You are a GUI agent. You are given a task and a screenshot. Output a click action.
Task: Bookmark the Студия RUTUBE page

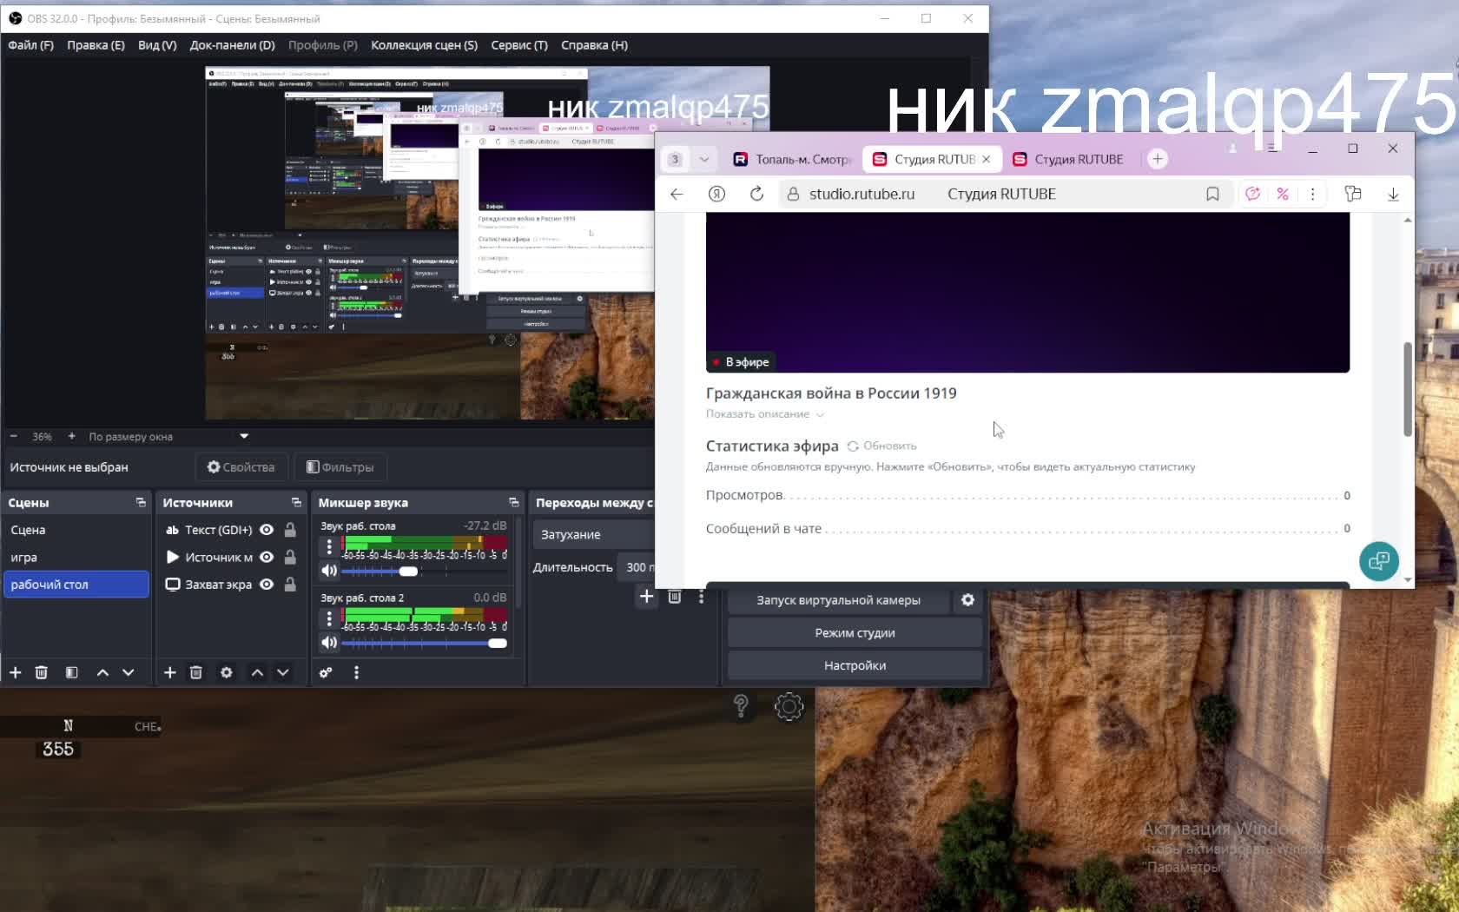[x=1212, y=194]
